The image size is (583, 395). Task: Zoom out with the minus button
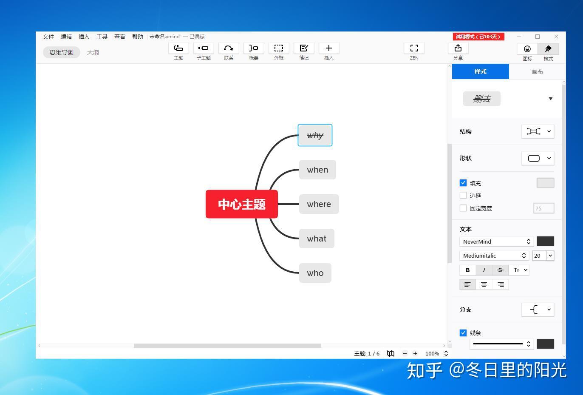[405, 353]
